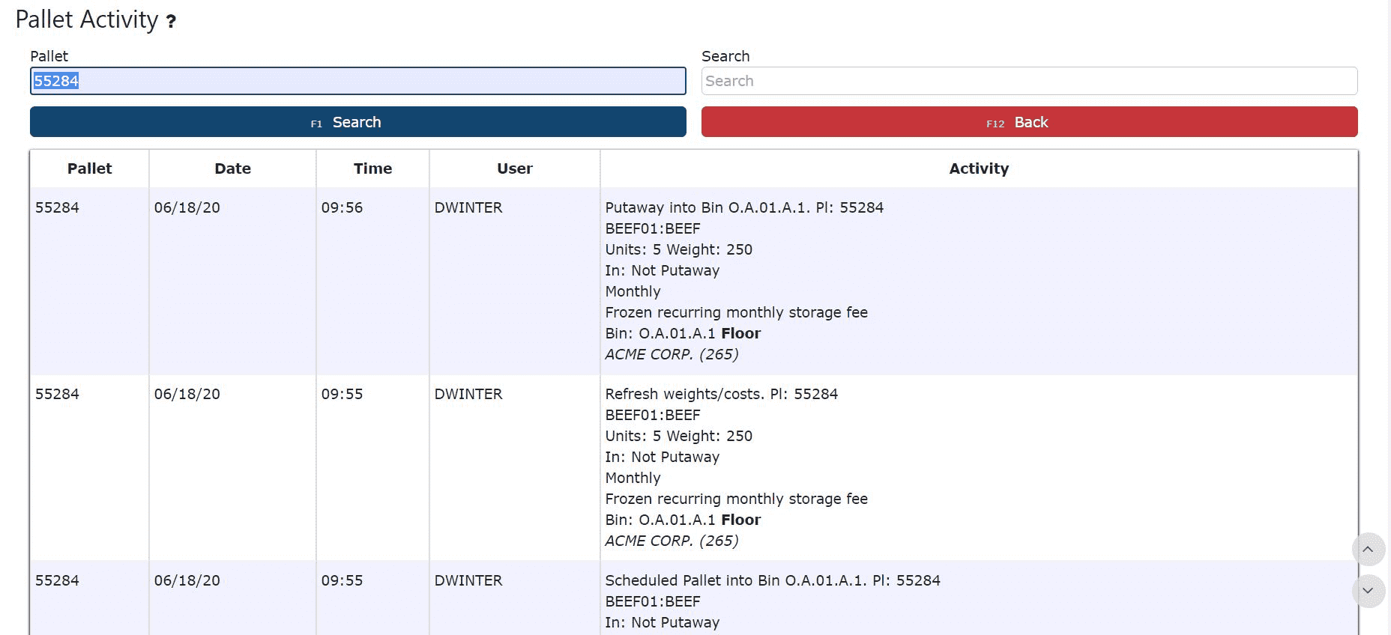Click the Pallet Activity page title

point(87,19)
